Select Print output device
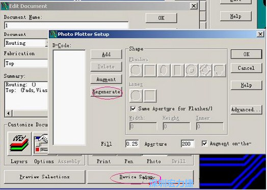267x190 pixels. (104, 161)
